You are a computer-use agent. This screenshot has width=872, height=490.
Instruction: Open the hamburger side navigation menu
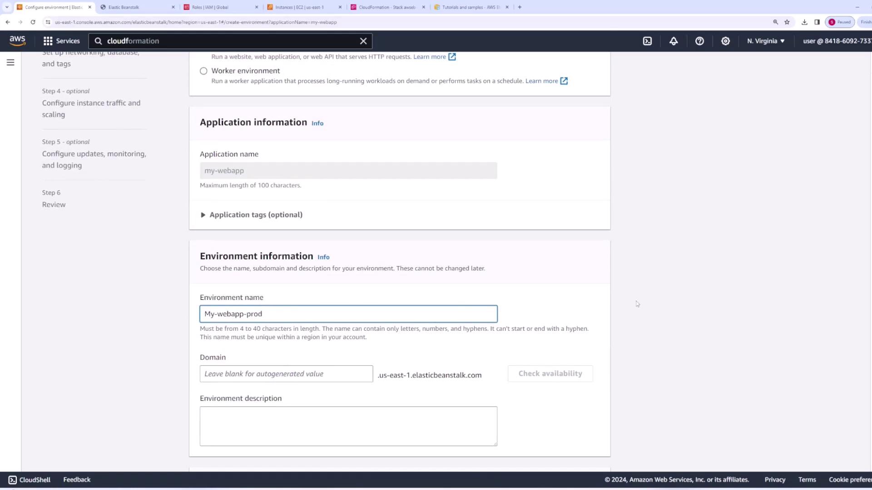click(x=10, y=63)
